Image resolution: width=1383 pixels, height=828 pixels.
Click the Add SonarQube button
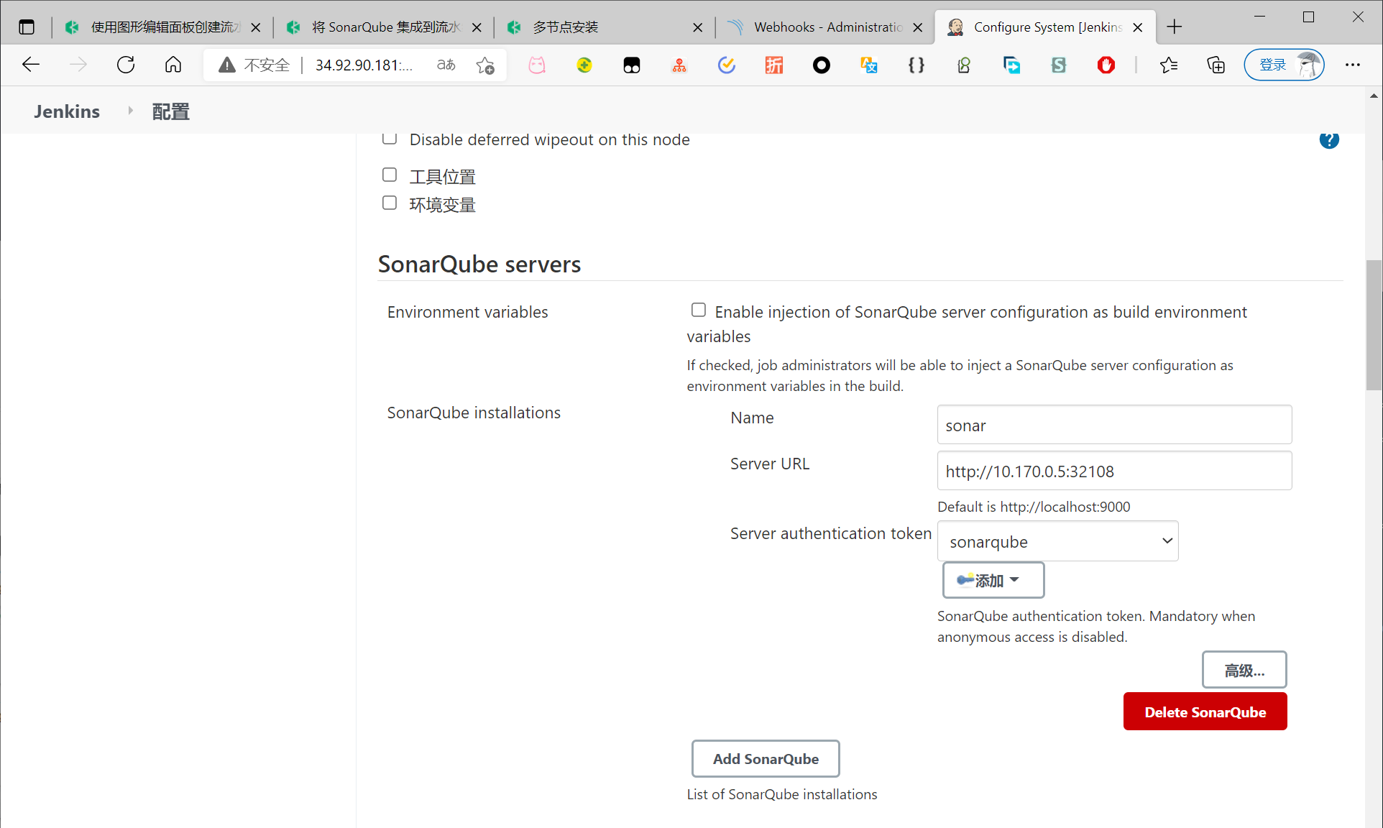point(765,758)
